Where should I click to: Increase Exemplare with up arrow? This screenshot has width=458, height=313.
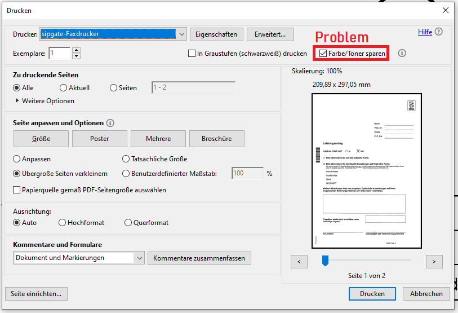77,50
